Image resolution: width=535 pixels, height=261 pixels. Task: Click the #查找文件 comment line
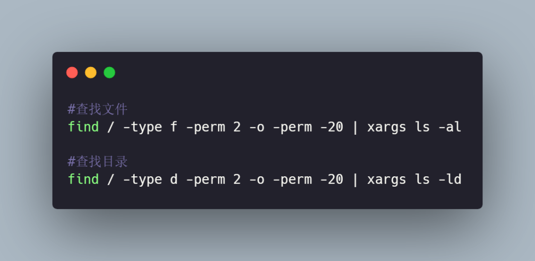pyautogui.click(x=98, y=109)
